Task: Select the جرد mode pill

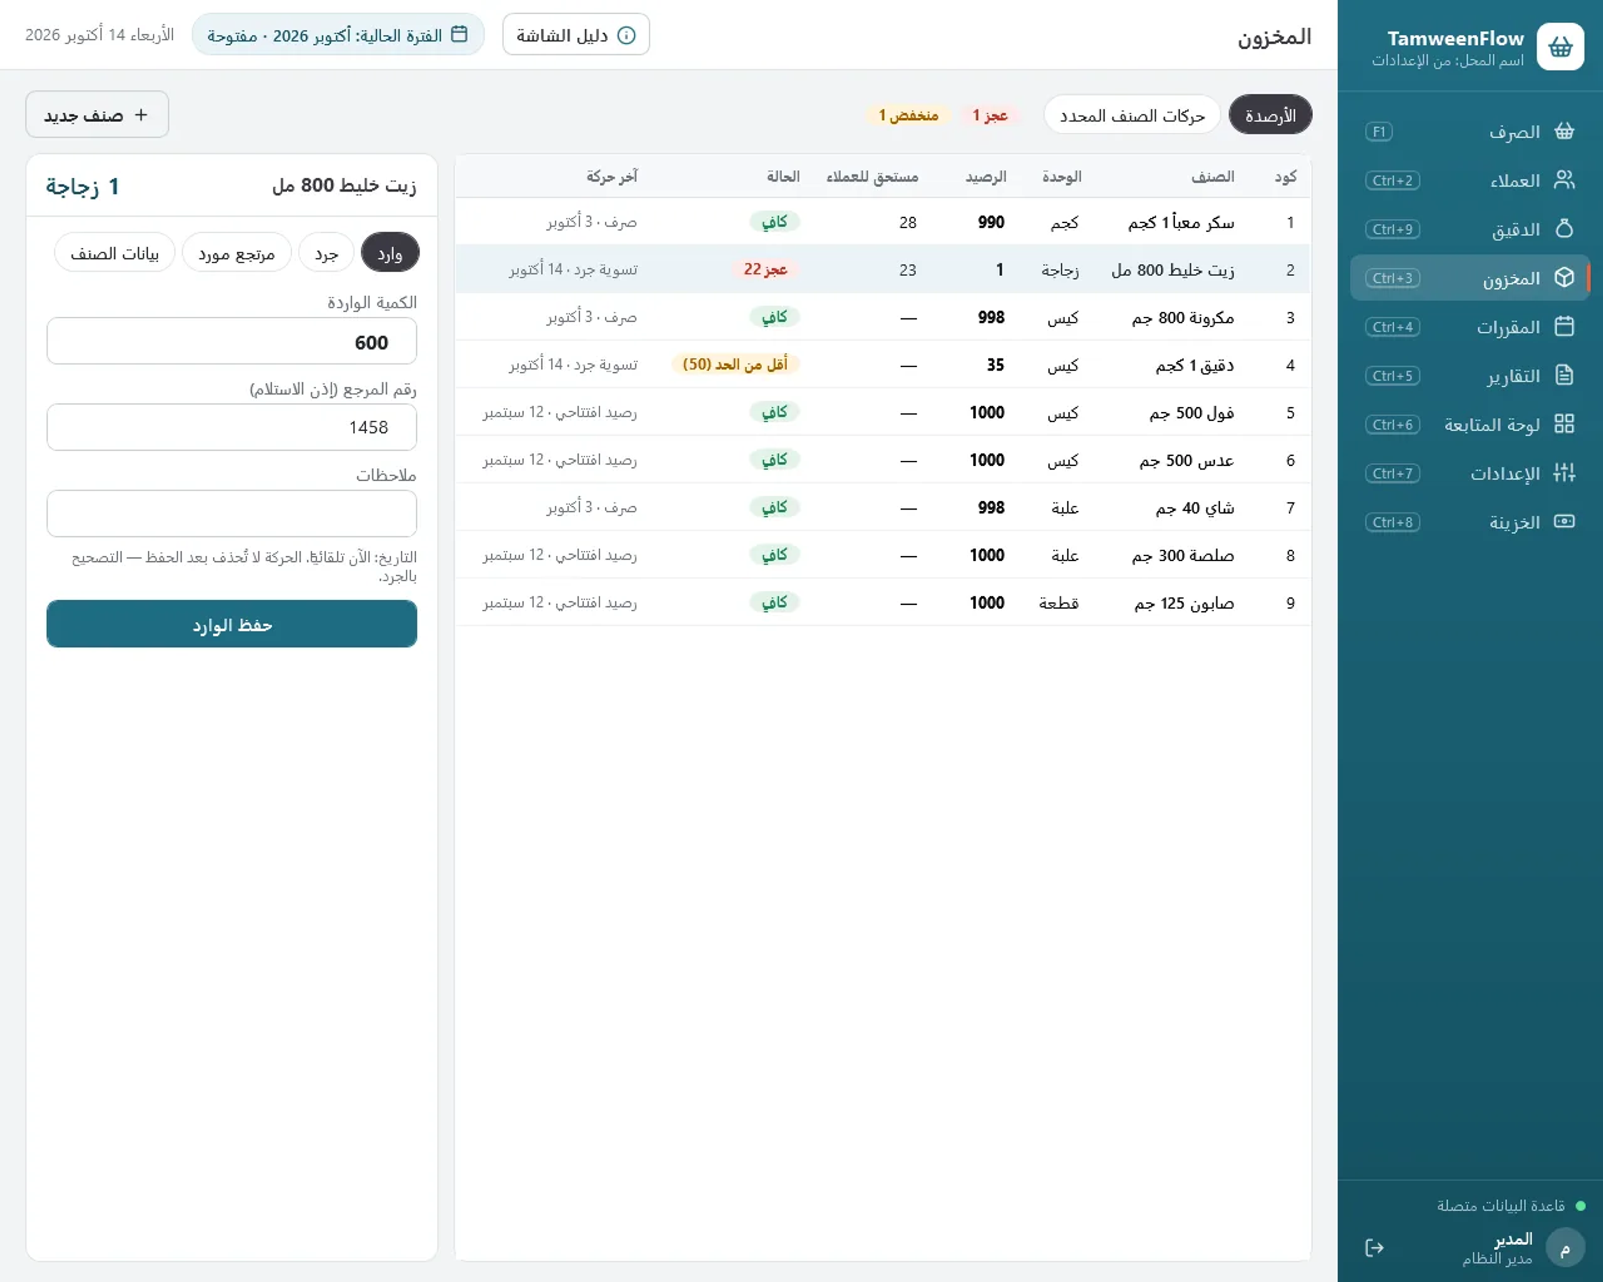Action: point(326,253)
